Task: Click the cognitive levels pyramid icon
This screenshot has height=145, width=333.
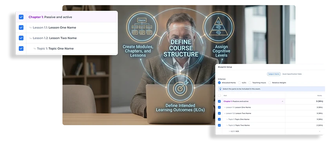Action: (x=218, y=27)
